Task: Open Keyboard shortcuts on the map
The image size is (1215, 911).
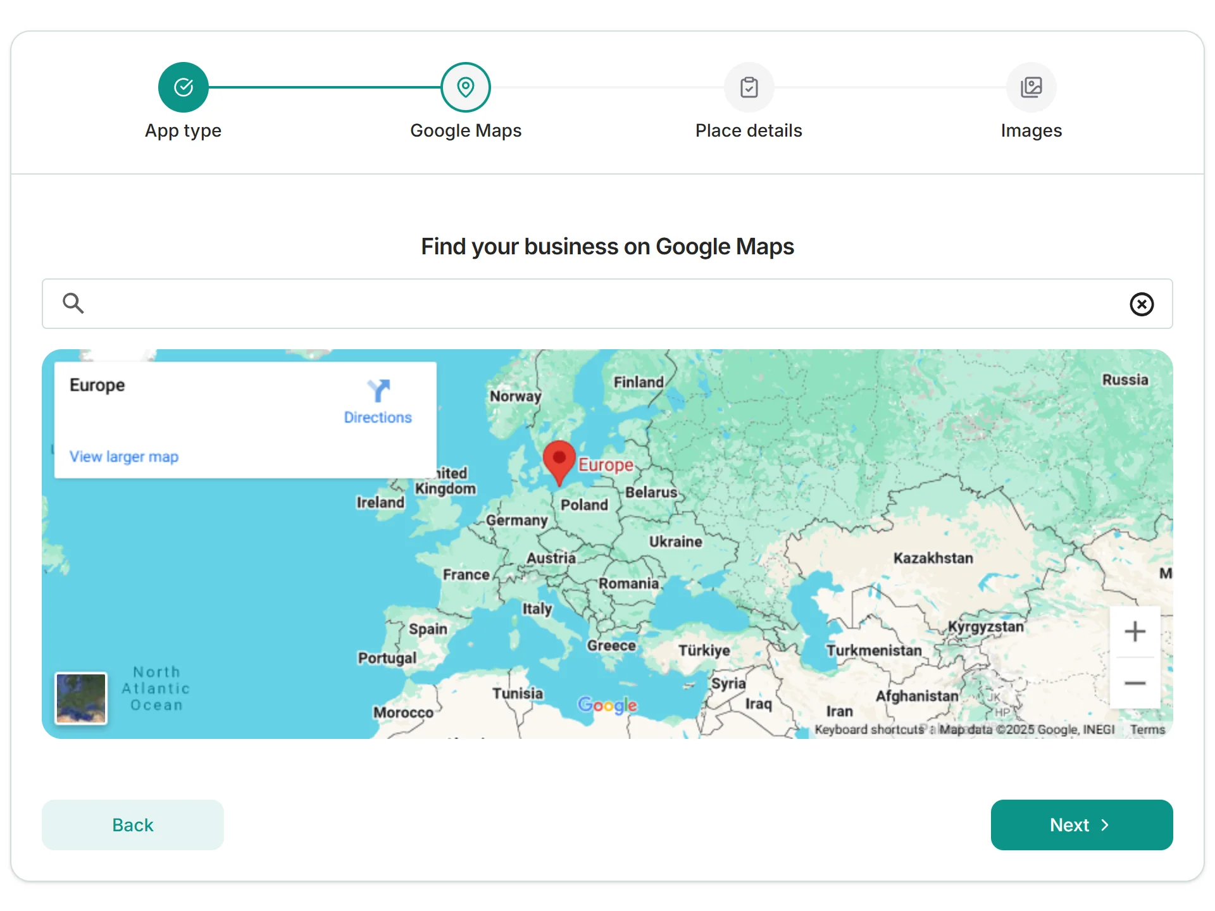Action: coord(869,729)
